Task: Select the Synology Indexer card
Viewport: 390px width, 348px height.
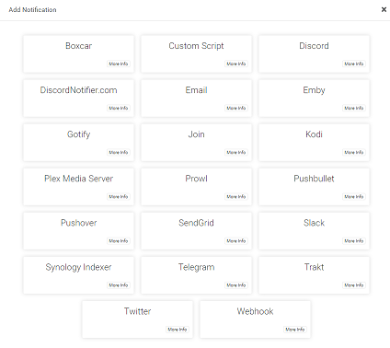Action: click(x=78, y=275)
